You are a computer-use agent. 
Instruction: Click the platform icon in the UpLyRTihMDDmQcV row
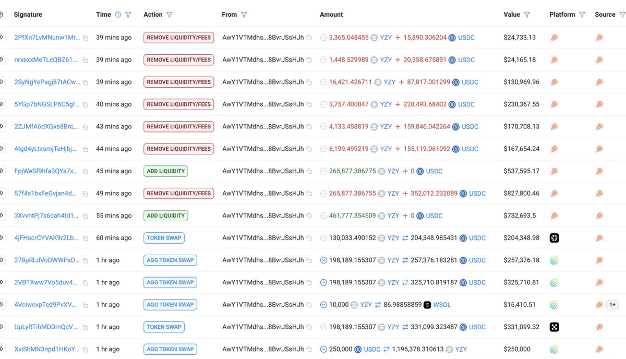pyautogui.click(x=554, y=327)
